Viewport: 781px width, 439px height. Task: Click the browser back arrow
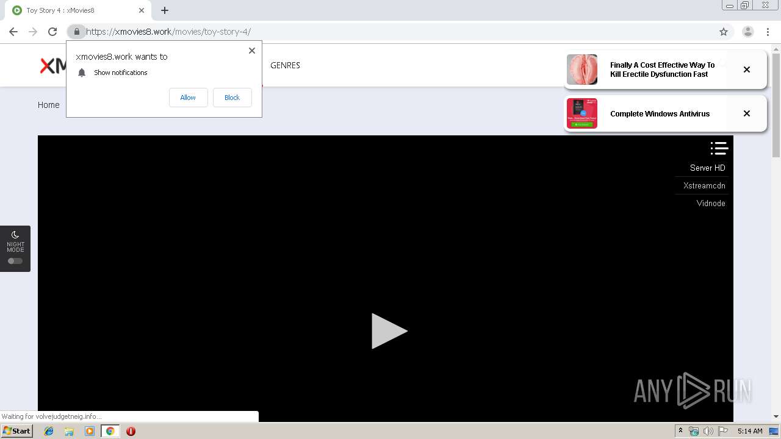click(x=13, y=32)
